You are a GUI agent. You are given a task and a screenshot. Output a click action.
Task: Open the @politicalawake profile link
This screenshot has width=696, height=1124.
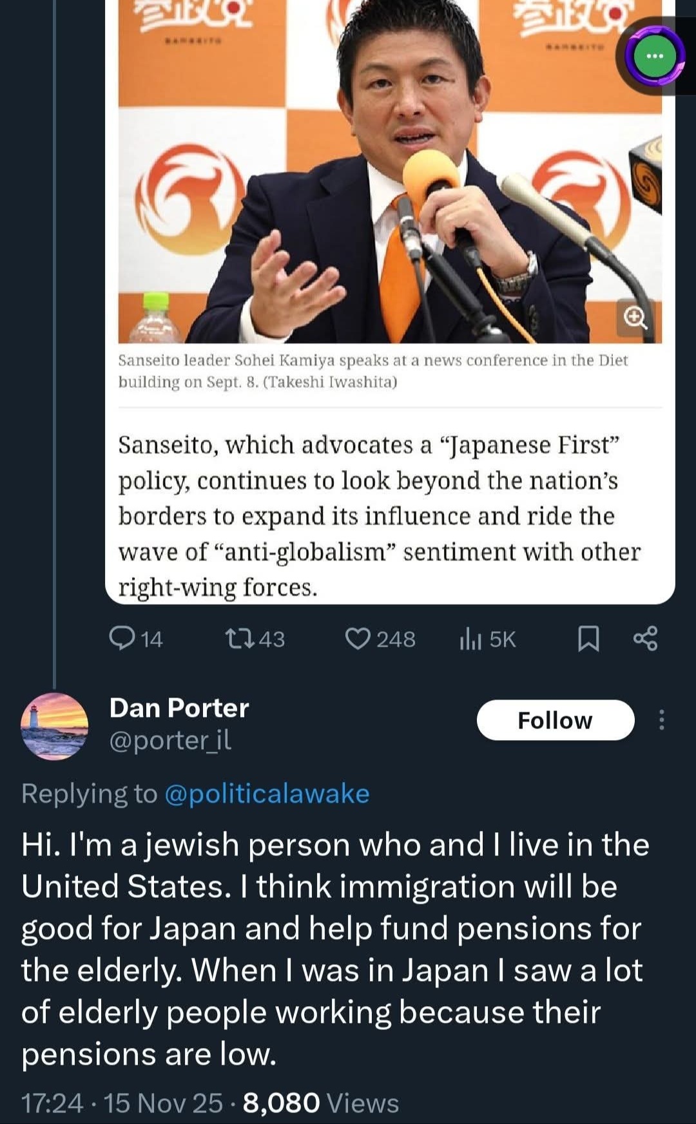267,794
